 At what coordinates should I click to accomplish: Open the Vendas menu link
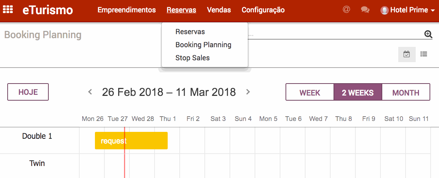tap(219, 10)
